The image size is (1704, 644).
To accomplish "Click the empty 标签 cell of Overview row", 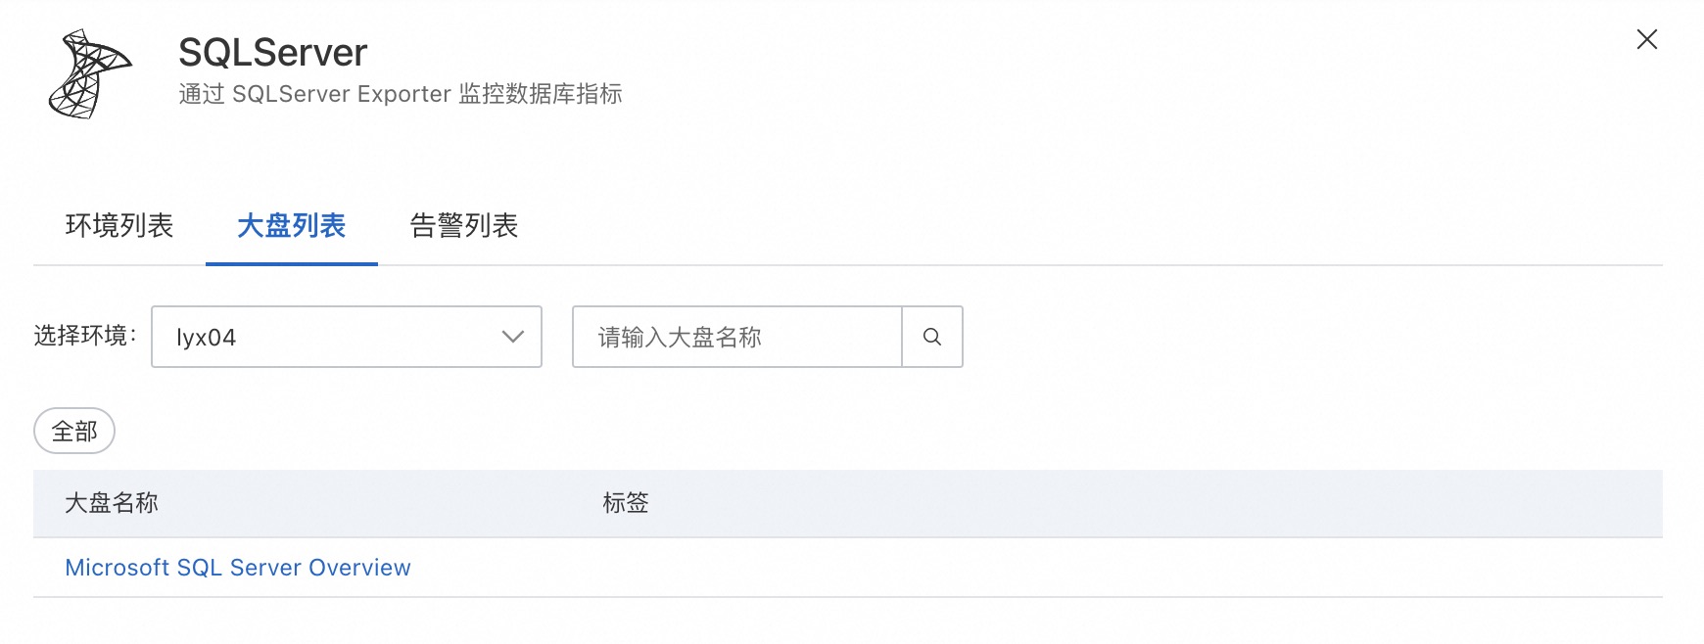I will 881,568.
